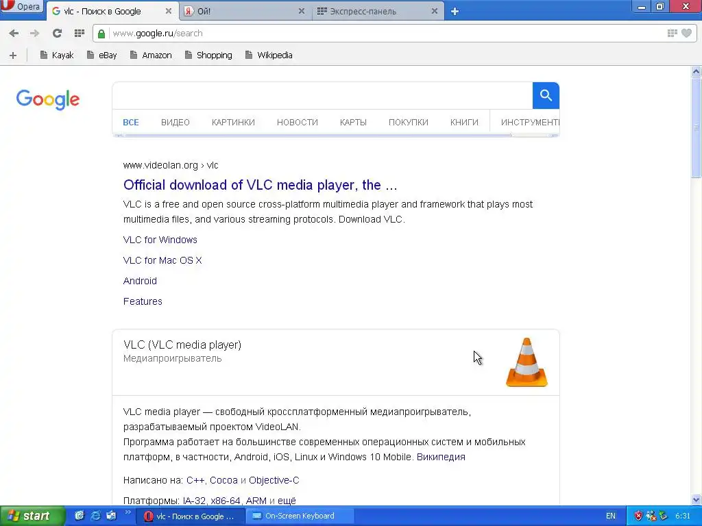Click the blue magnifier search button
This screenshot has width=702, height=526.
[x=546, y=95]
